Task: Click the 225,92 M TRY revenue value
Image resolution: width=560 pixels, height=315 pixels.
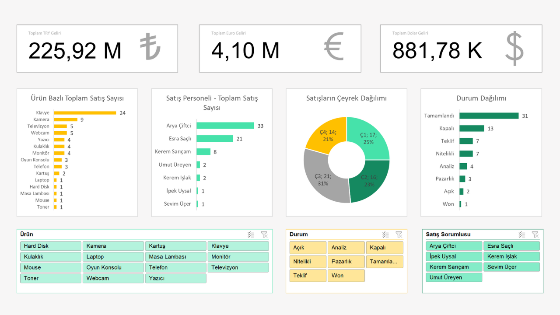Action: tap(75, 51)
